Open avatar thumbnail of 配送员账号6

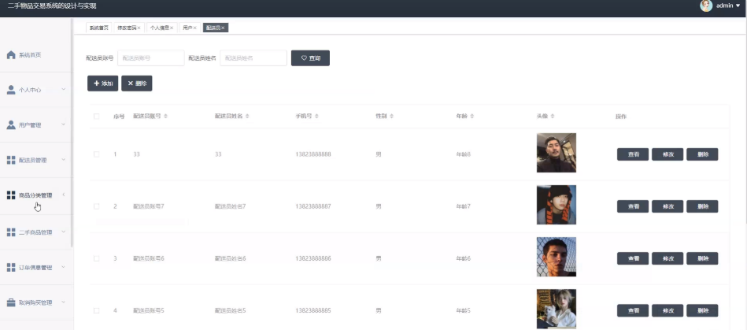point(557,257)
